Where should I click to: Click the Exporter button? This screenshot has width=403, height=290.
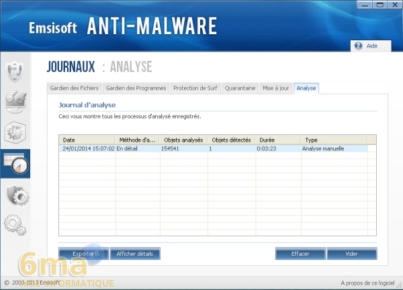point(83,254)
